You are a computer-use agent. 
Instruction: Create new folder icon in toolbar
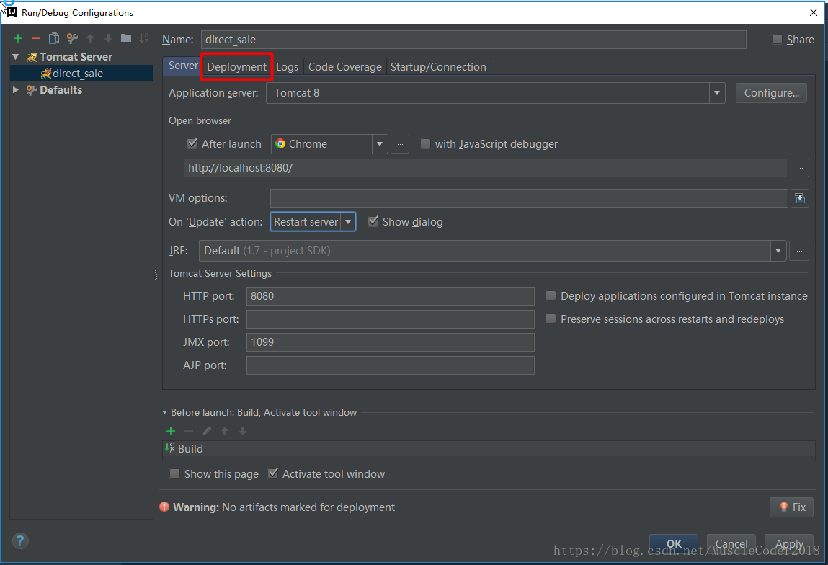pyautogui.click(x=125, y=38)
